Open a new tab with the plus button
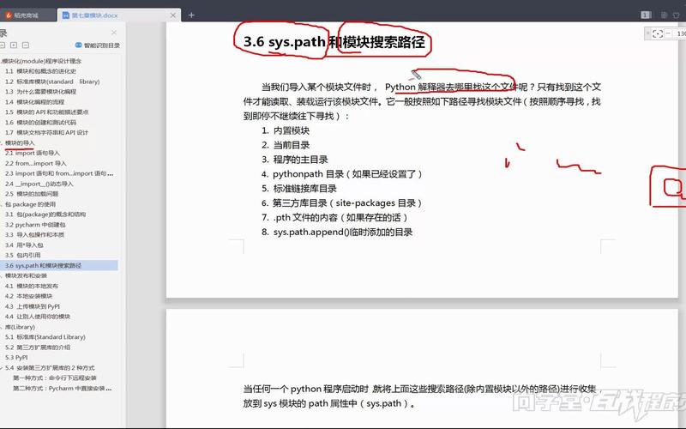This screenshot has width=686, height=429. tap(191, 15)
